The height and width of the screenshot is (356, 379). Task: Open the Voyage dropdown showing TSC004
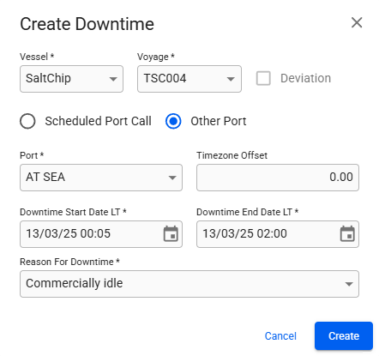[189, 79]
